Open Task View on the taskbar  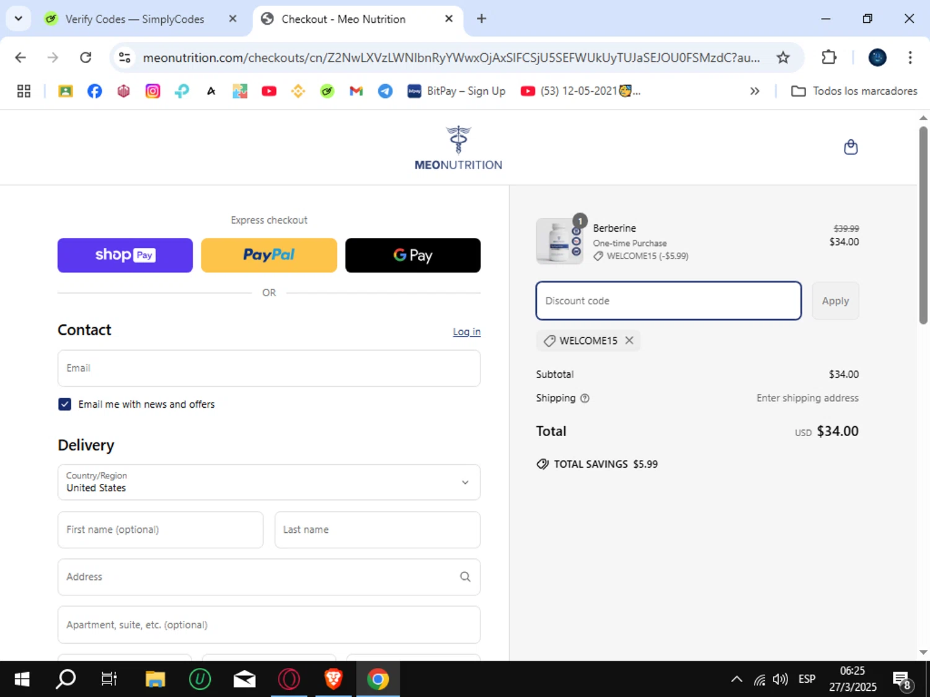[109, 679]
